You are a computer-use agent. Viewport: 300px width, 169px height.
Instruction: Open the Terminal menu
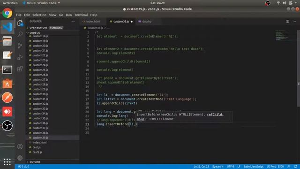click(81, 15)
